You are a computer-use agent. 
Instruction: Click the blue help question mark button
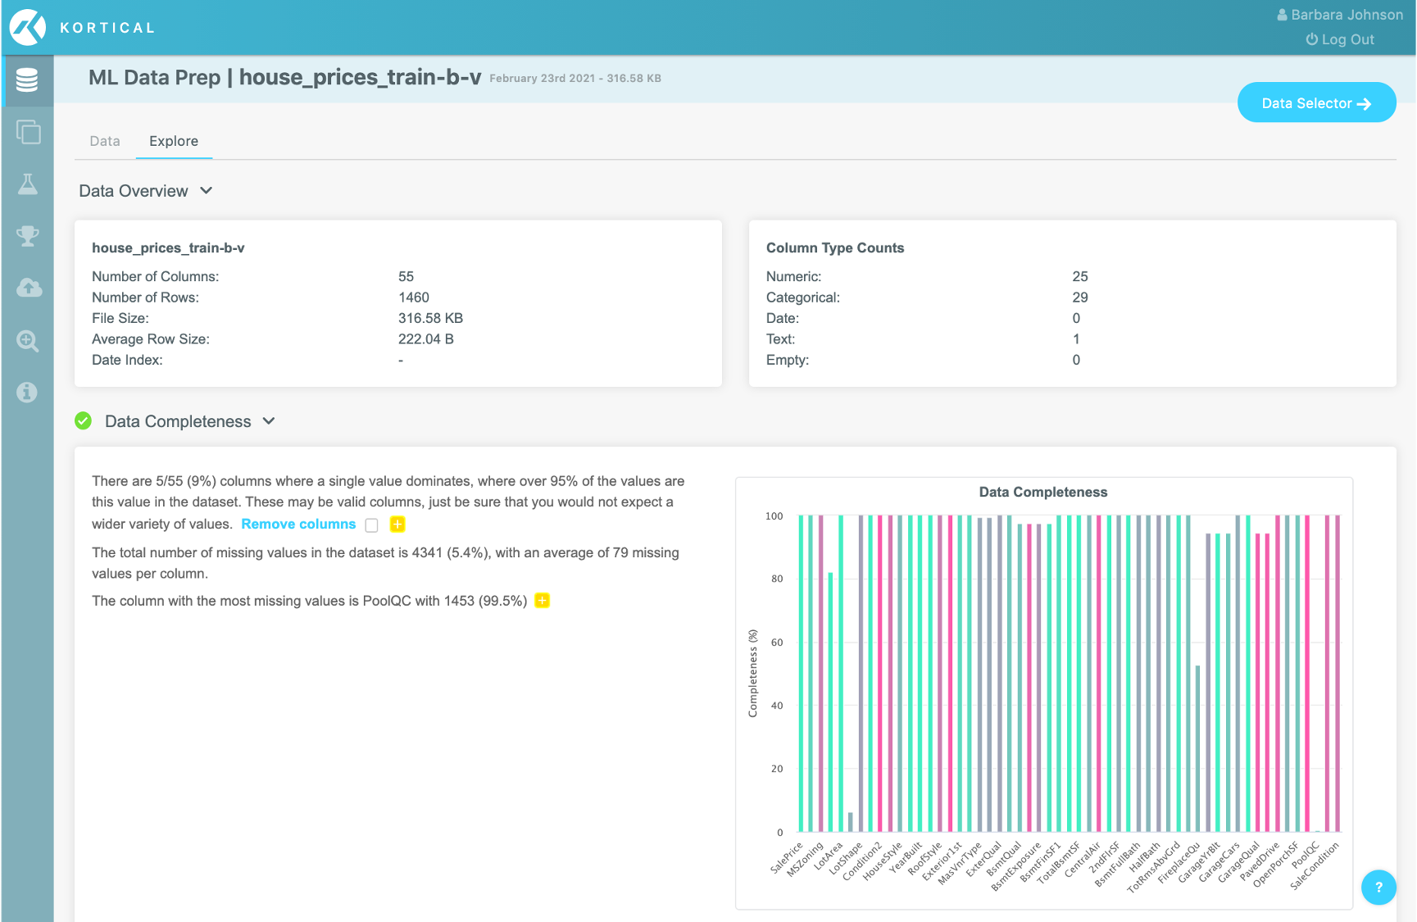(1378, 887)
